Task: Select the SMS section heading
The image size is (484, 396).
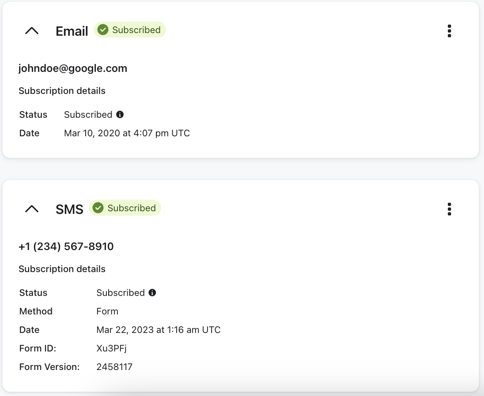Action: [69, 209]
